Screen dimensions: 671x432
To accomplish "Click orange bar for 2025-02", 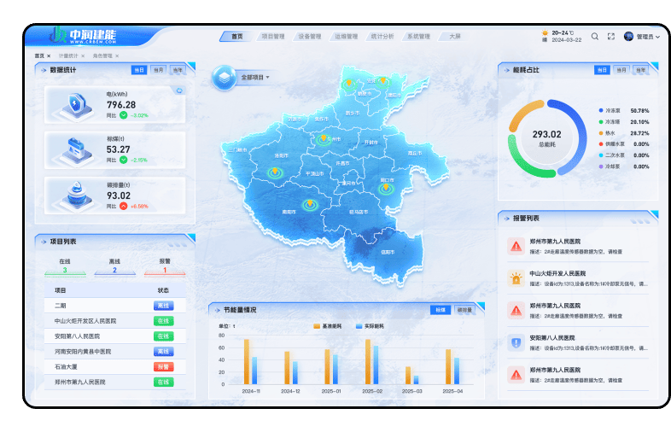I will point(368,362).
